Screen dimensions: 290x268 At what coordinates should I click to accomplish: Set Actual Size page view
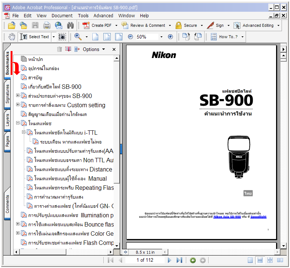[95, 37]
